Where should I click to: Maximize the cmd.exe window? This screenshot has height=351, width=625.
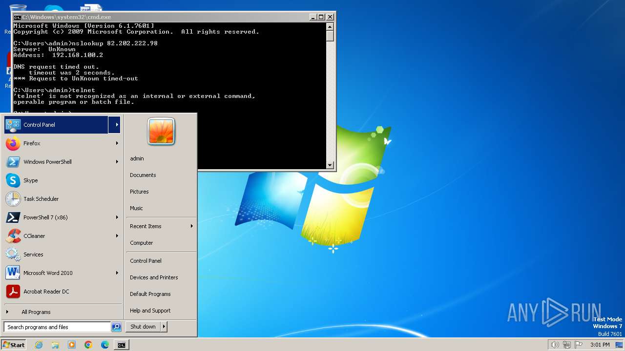pyautogui.click(x=321, y=17)
